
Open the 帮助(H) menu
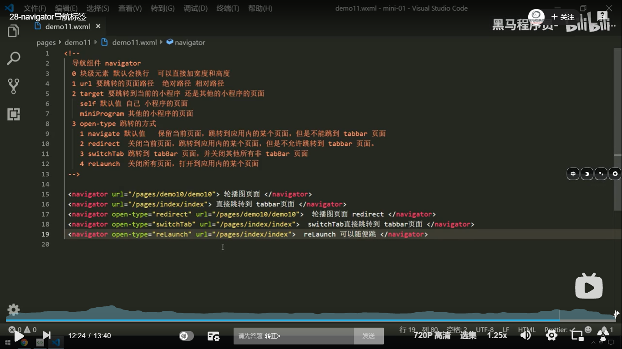(x=260, y=8)
